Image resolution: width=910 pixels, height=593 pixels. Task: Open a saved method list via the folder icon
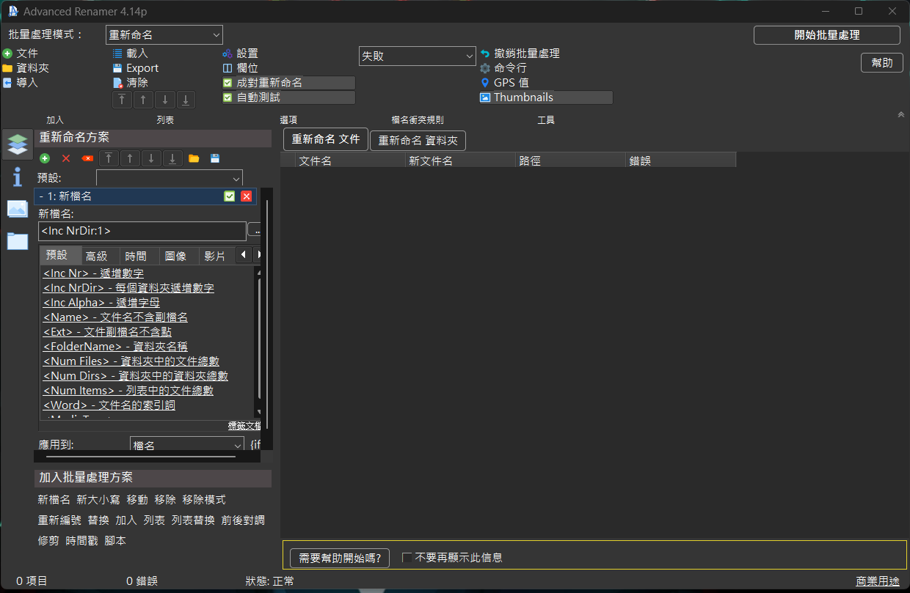(194, 158)
